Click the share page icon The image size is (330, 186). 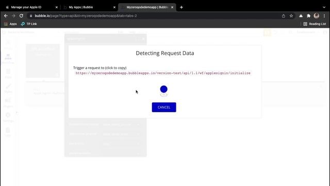(284, 16)
